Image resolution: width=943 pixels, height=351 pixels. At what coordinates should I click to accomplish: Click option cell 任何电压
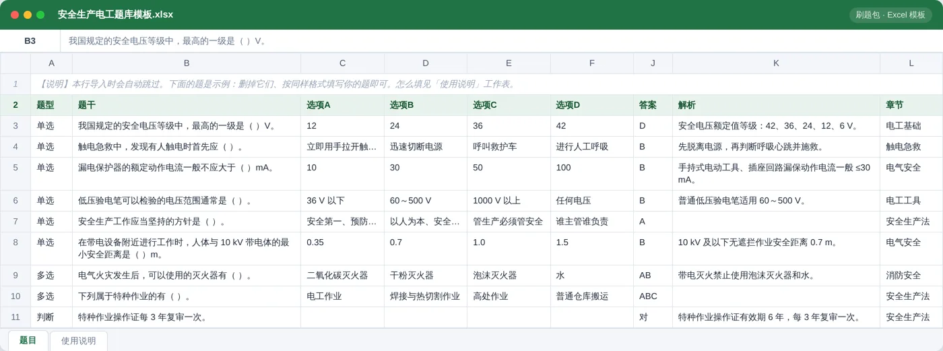pyautogui.click(x=592, y=201)
